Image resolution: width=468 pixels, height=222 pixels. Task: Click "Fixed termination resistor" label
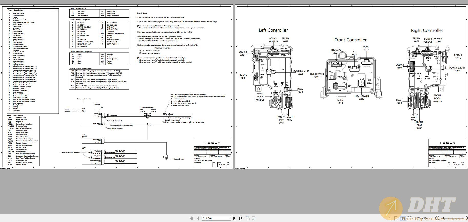[70, 152]
